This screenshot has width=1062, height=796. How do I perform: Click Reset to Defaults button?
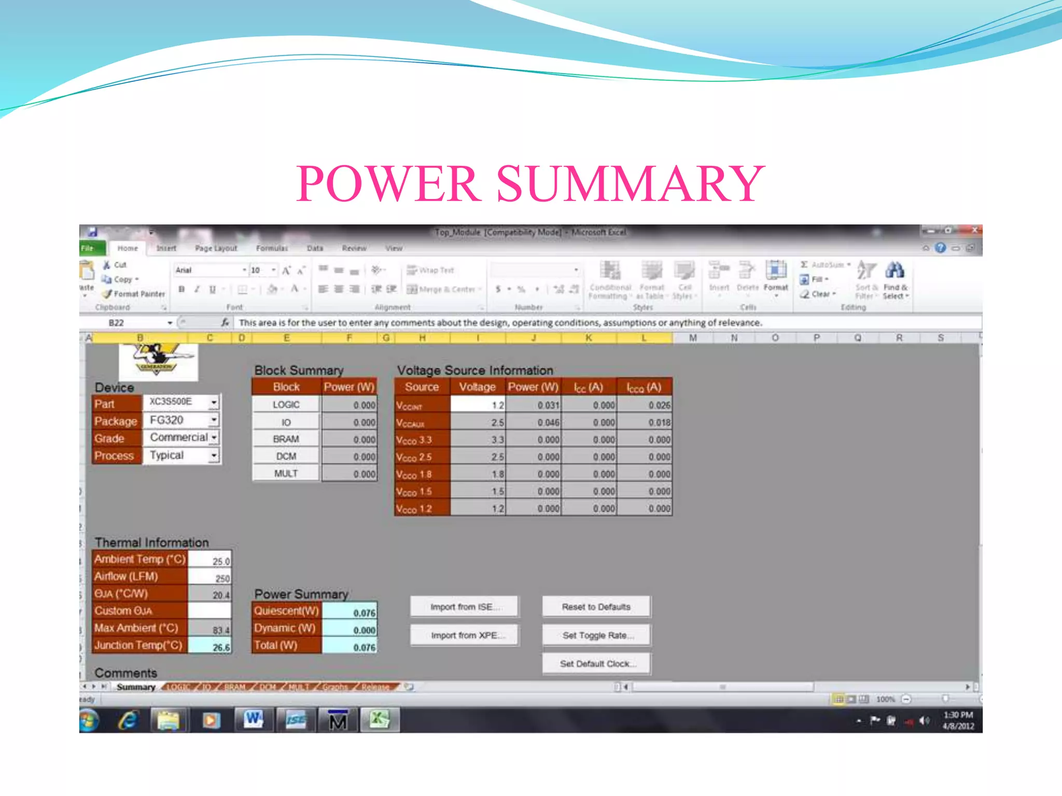(x=596, y=606)
